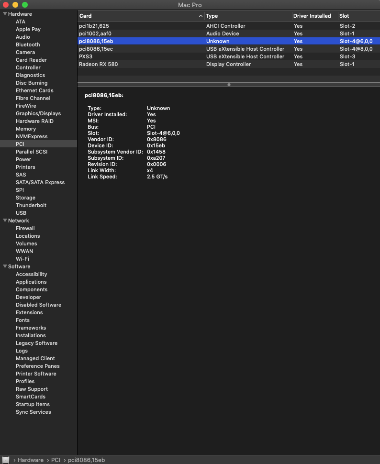
Task: Open Audio hardware section
Action: 23,37
